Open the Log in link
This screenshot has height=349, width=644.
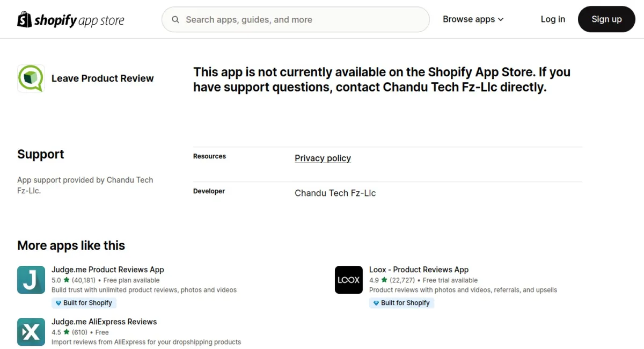(553, 19)
